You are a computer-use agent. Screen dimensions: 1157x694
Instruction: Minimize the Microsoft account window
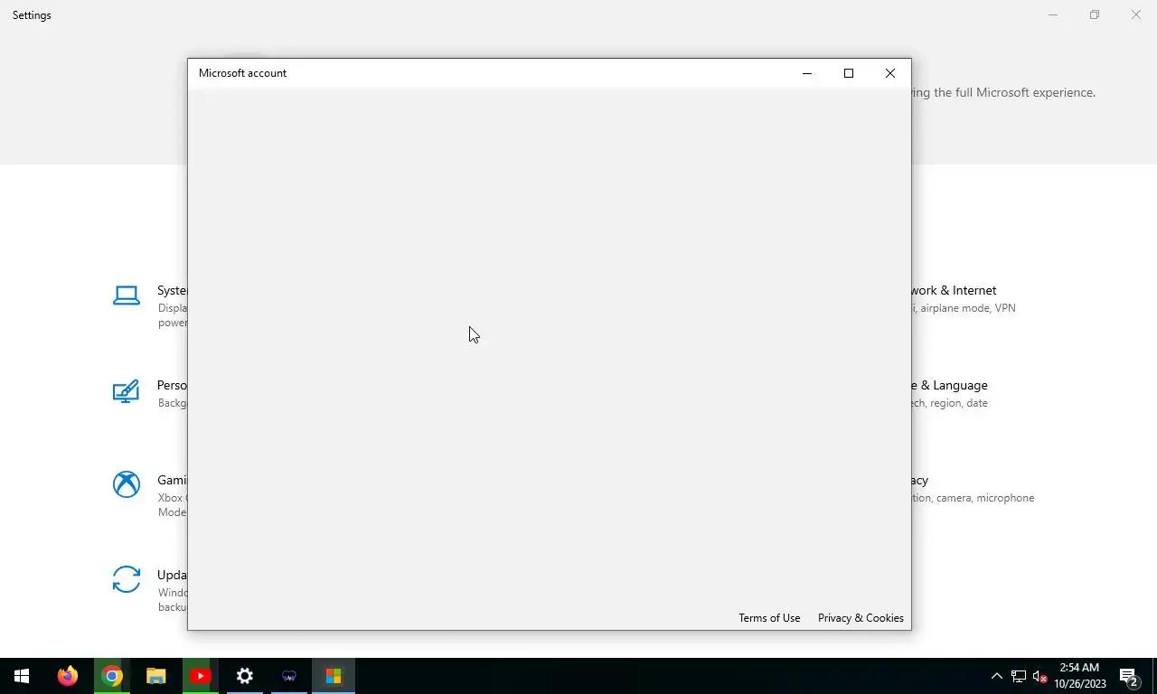(x=807, y=73)
